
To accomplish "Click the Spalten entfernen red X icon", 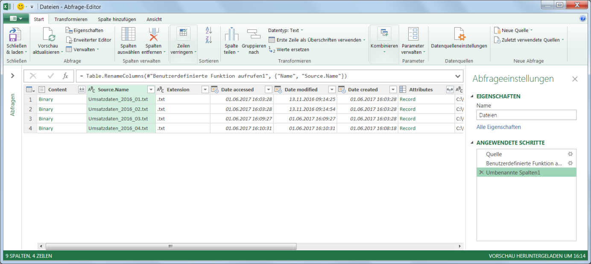I will [153, 35].
